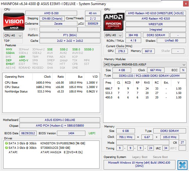This screenshot has height=171, width=189.
Task: Click the module clock 667 MHz field
Action: click(x=156, y=70)
